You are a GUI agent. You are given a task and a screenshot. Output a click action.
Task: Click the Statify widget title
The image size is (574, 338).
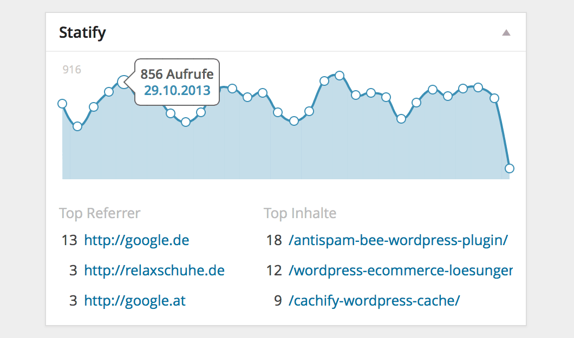(82, 32)
